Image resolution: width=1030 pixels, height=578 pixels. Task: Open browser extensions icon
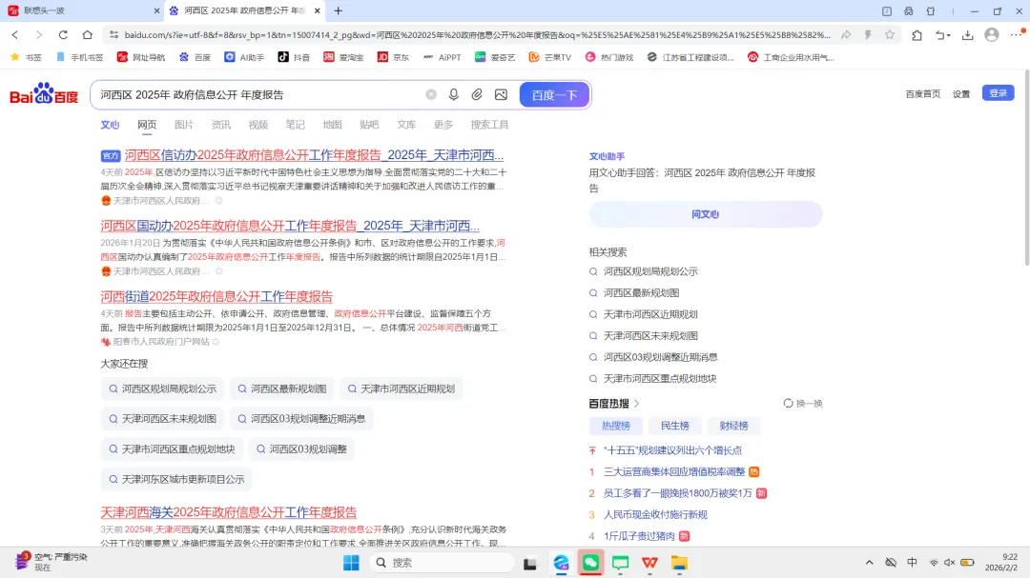pyautogui.click(x=917, y=35)
